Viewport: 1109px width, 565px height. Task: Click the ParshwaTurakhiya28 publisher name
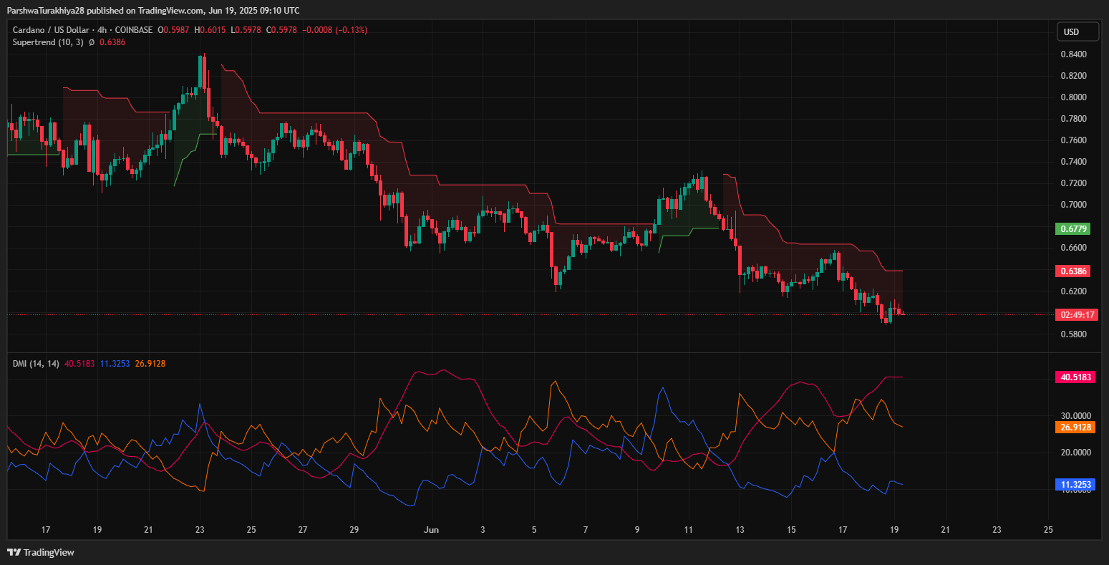[x=46, y=10]
